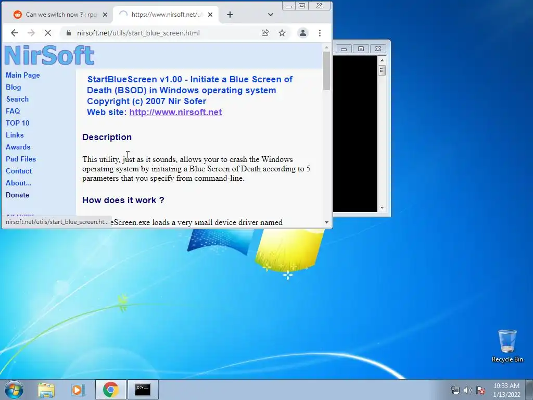The height and width of the screenshot is (400, 533).
Task: Close the Reddit 'Can we switch now' tab
Action: pyautogui.click(x=105, y=15)
